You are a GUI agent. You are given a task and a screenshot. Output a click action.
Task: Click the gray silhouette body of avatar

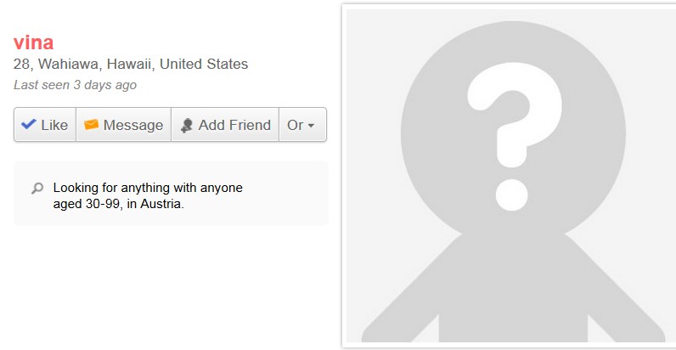[x=513, y=288]
